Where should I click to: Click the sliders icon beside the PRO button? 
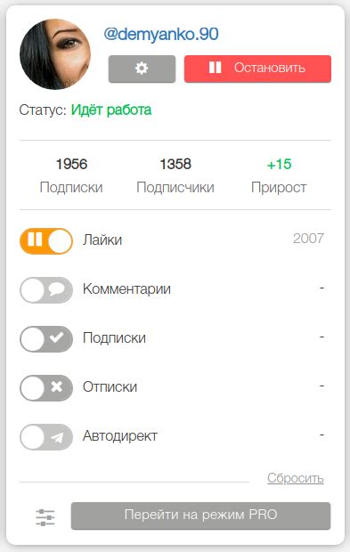point(45,517)
